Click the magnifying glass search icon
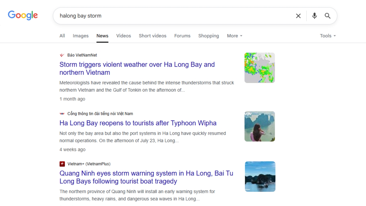This screenshot has width=366, height=206. point(328,16)
